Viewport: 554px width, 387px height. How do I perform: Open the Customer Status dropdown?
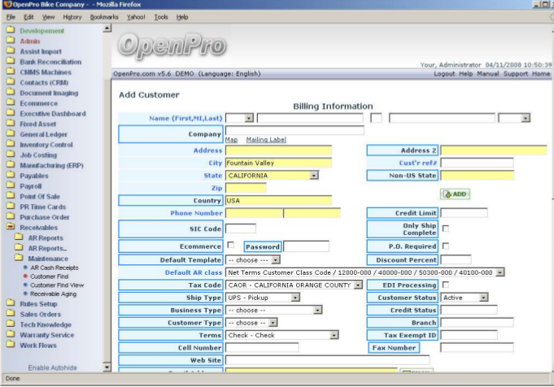[482, 298]
